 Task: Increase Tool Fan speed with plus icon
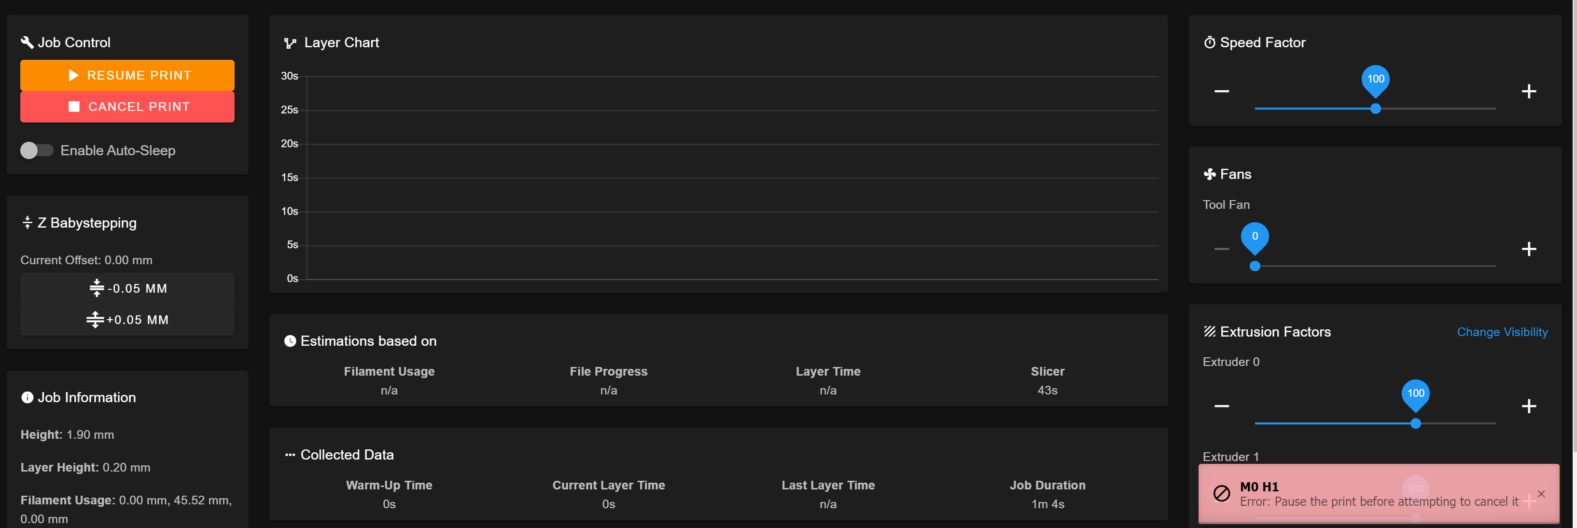(x=1529, y=249)
